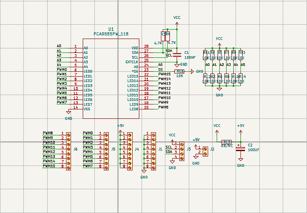Select resistor R14 in the address array
The width and height of the screenshot is (307, 213).
(x=240, y=78)
